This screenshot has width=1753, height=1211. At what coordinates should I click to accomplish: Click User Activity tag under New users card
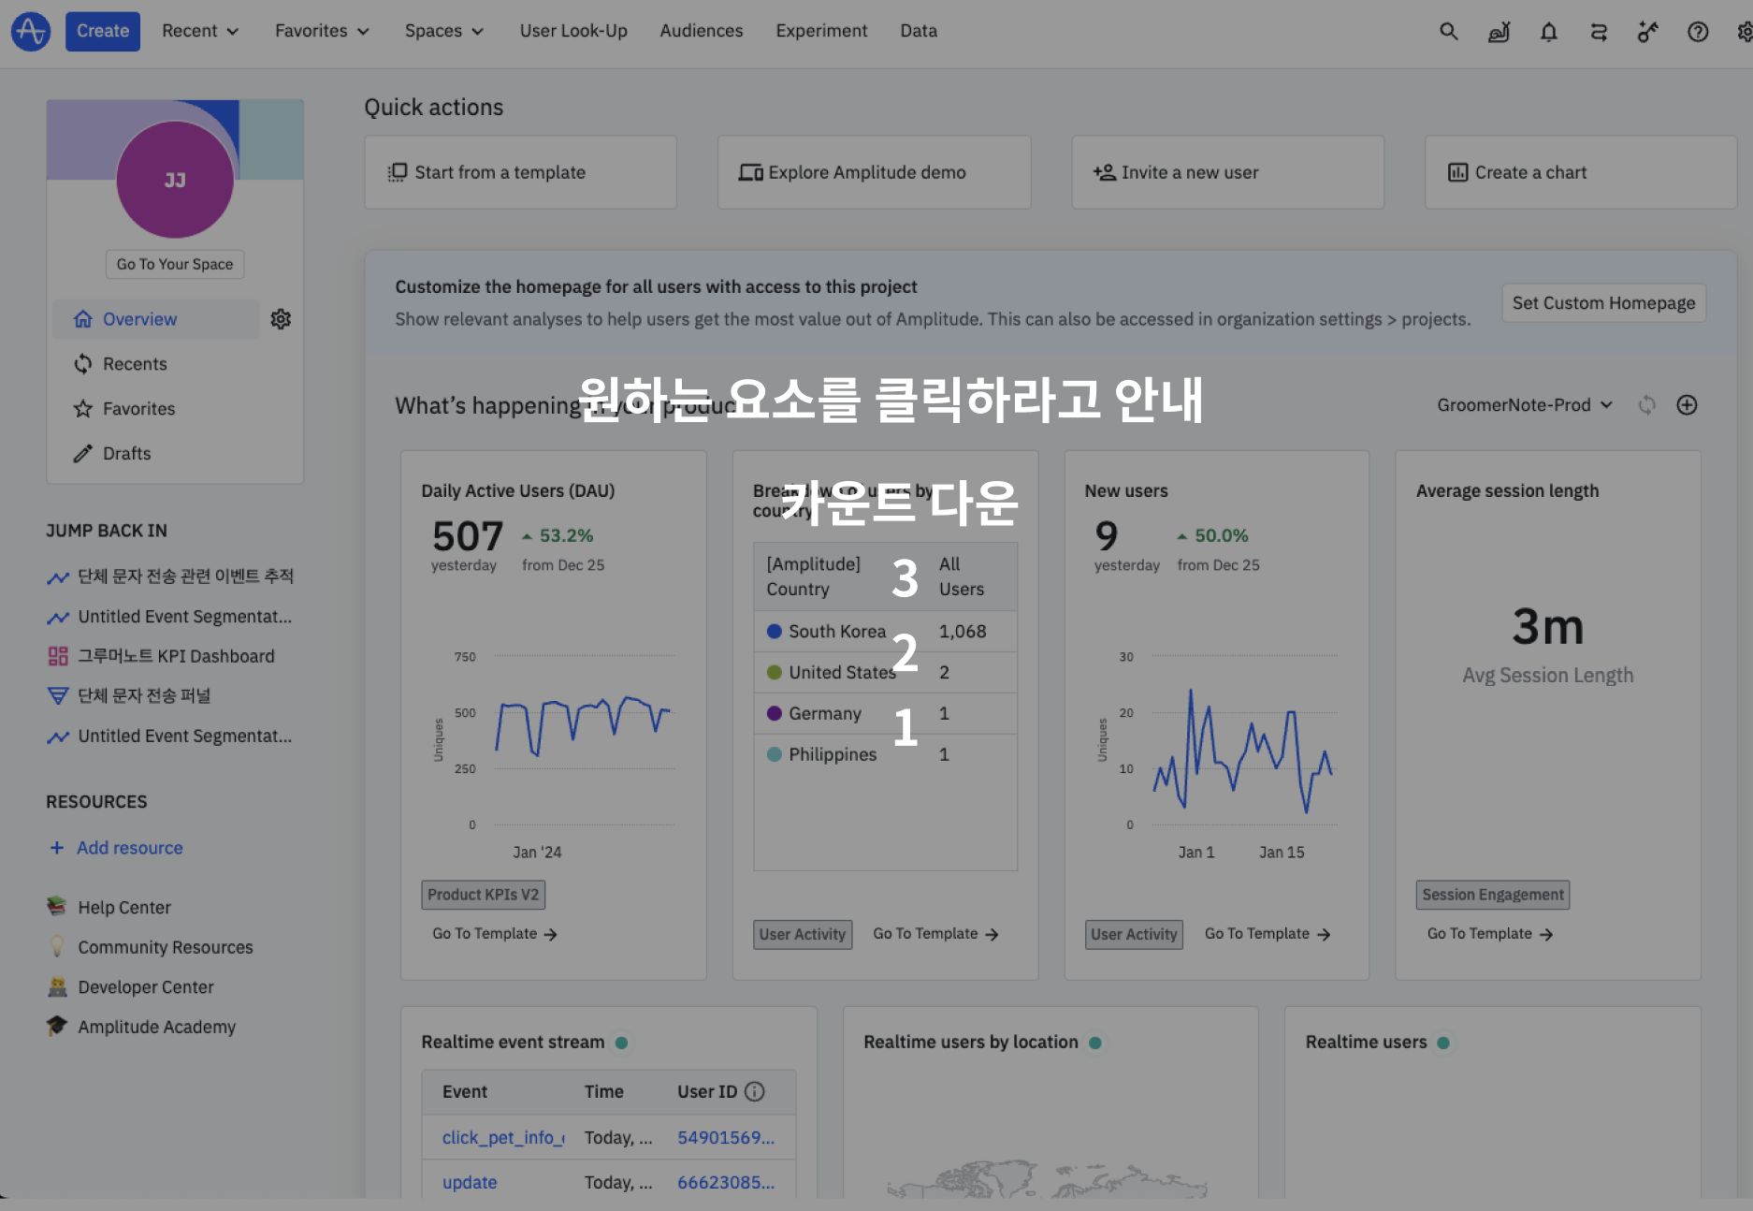[x=1134, y=934]
